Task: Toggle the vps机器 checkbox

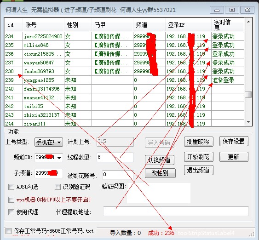Action: tap(11, 200)
